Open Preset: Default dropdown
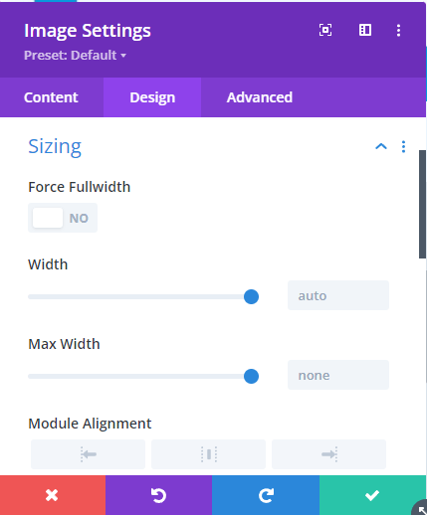 [75, 56]
